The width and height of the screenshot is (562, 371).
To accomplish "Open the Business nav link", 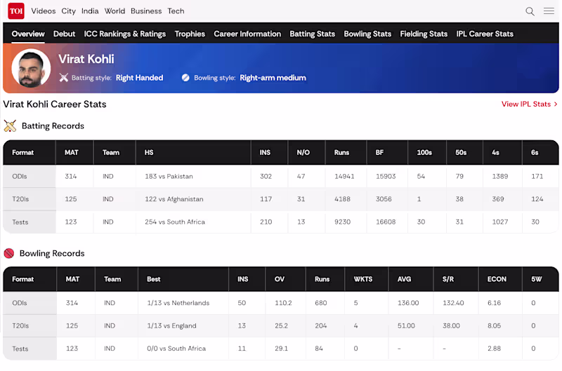I will [146, 11].
